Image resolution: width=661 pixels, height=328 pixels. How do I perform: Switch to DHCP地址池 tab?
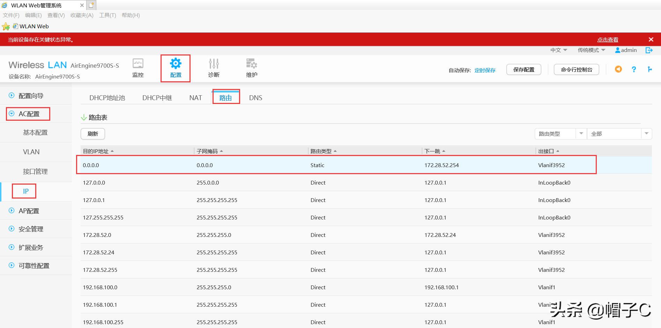(107, 98)
